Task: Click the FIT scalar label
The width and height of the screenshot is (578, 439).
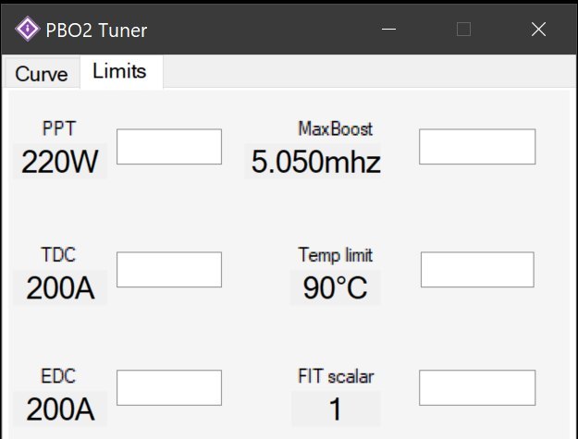Action: pos(336,376)
